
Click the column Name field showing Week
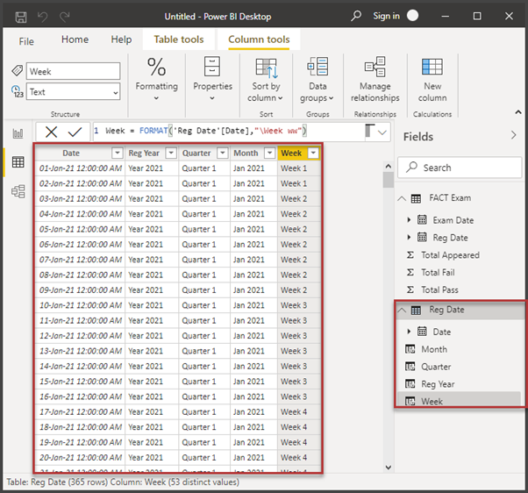pos(73,71)
